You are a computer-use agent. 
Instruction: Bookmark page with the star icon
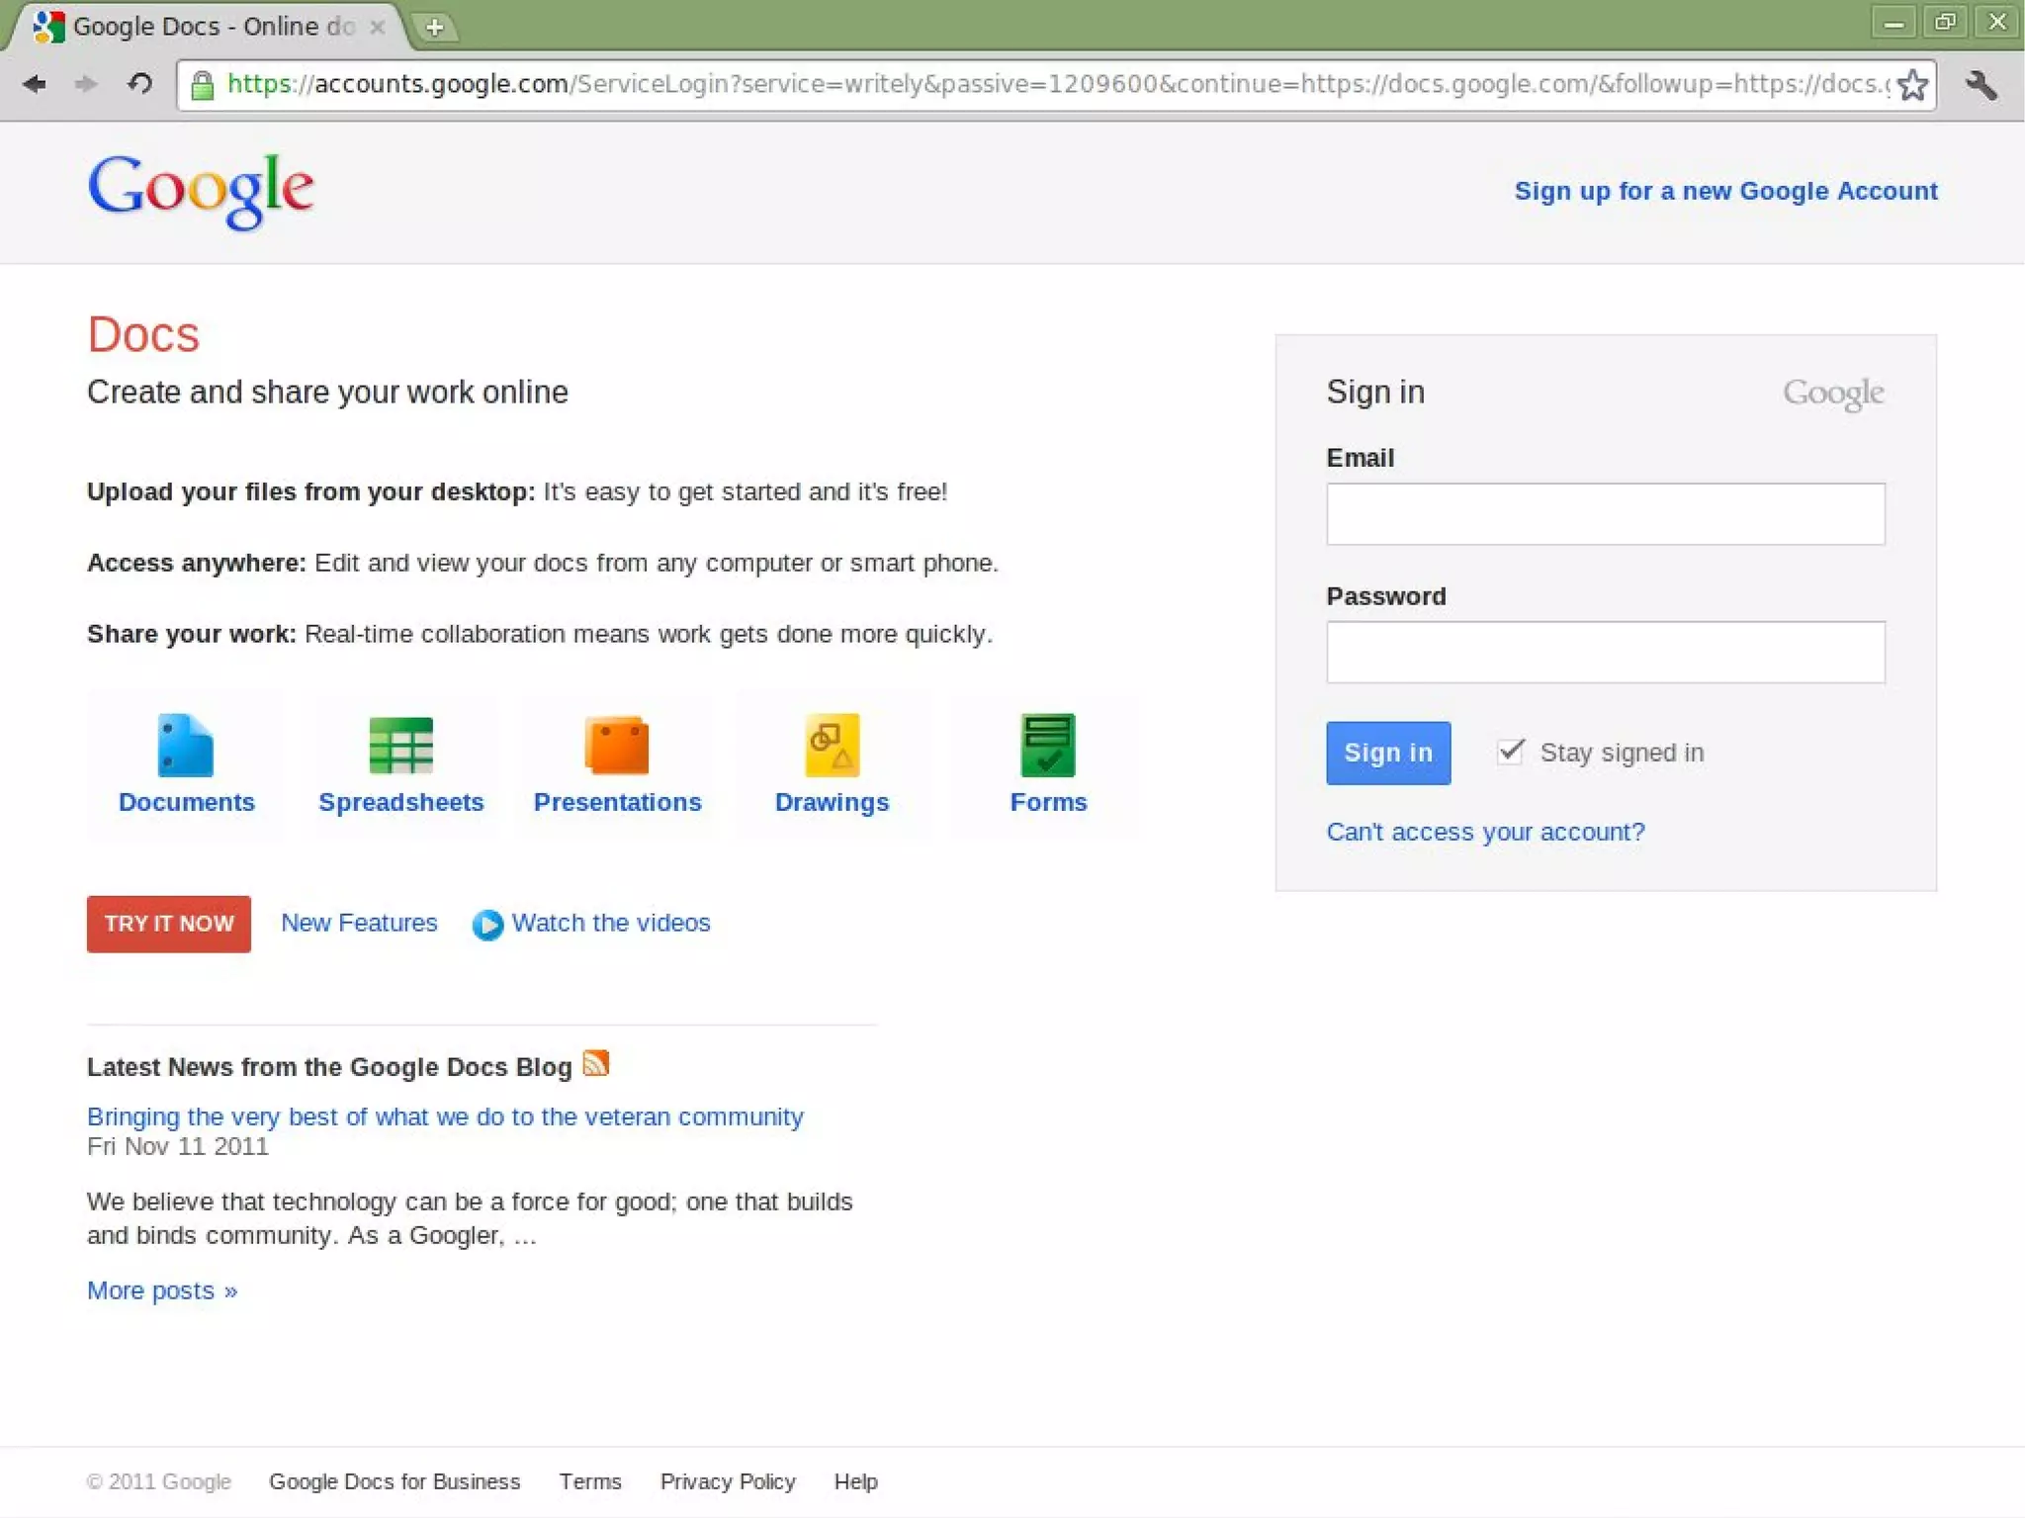pyautogui.click(x=1912, y=85)
